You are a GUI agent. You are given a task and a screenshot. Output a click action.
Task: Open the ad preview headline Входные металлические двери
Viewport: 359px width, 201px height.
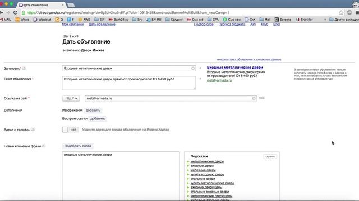click(235, 68)
